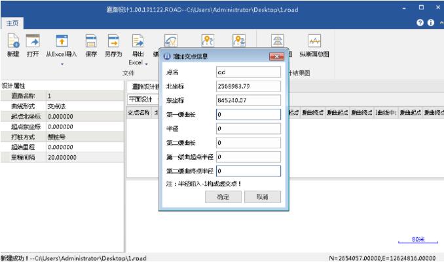Viewport: 444px width, 266px height.
Task: Click the 保存 (Save) icon
Action: [x=91, y=41]
